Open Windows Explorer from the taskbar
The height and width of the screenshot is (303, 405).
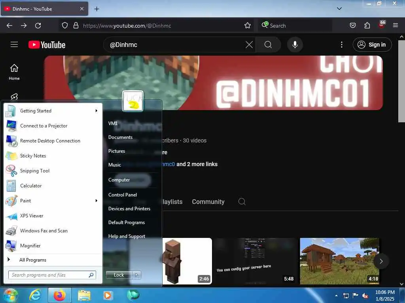(x=84, y=295)
